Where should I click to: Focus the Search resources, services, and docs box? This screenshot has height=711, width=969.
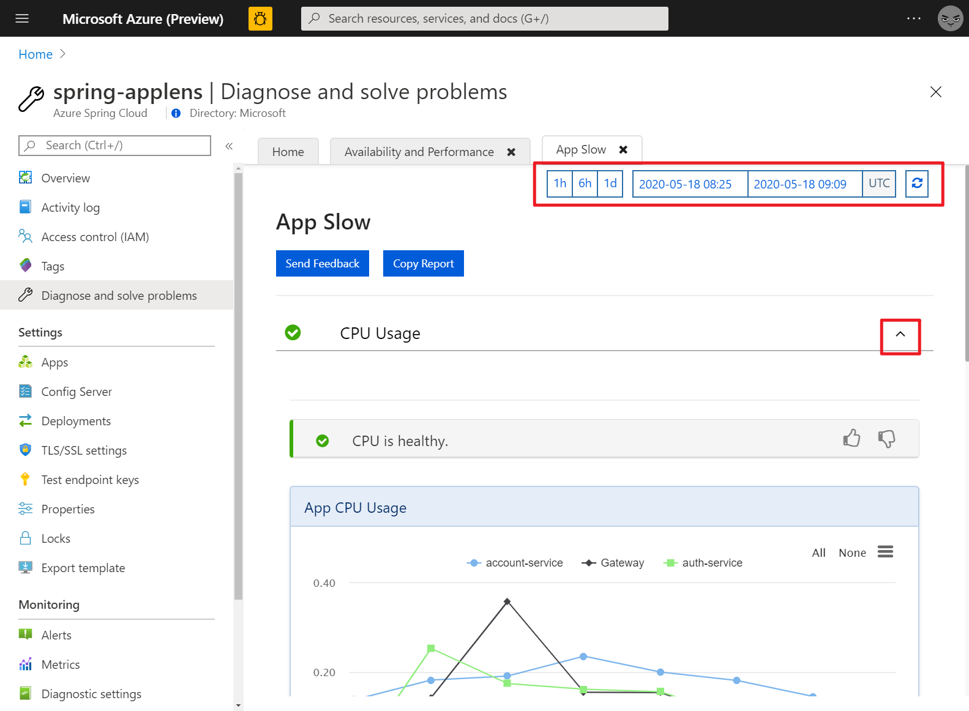point(485,18)
